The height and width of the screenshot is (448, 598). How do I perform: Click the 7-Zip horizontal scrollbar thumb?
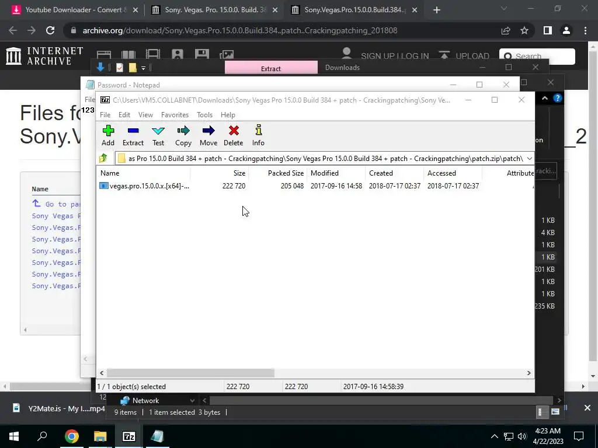tap(190, 373)
